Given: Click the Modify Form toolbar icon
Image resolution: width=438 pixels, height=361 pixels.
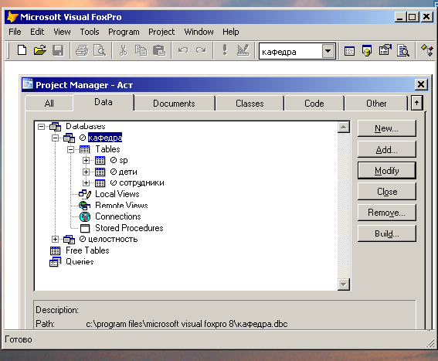Looking at the screenshot, I should tap(243, 50).
